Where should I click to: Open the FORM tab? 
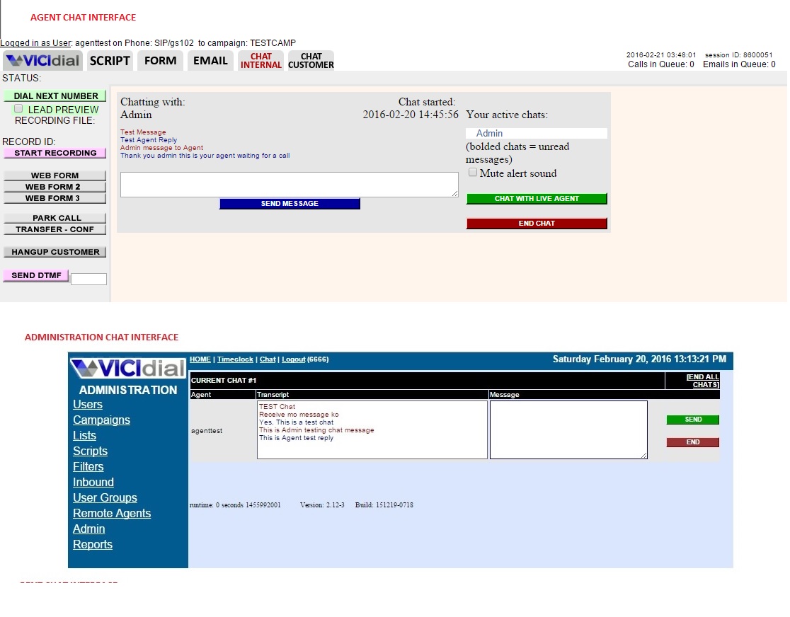click(160, 60)
